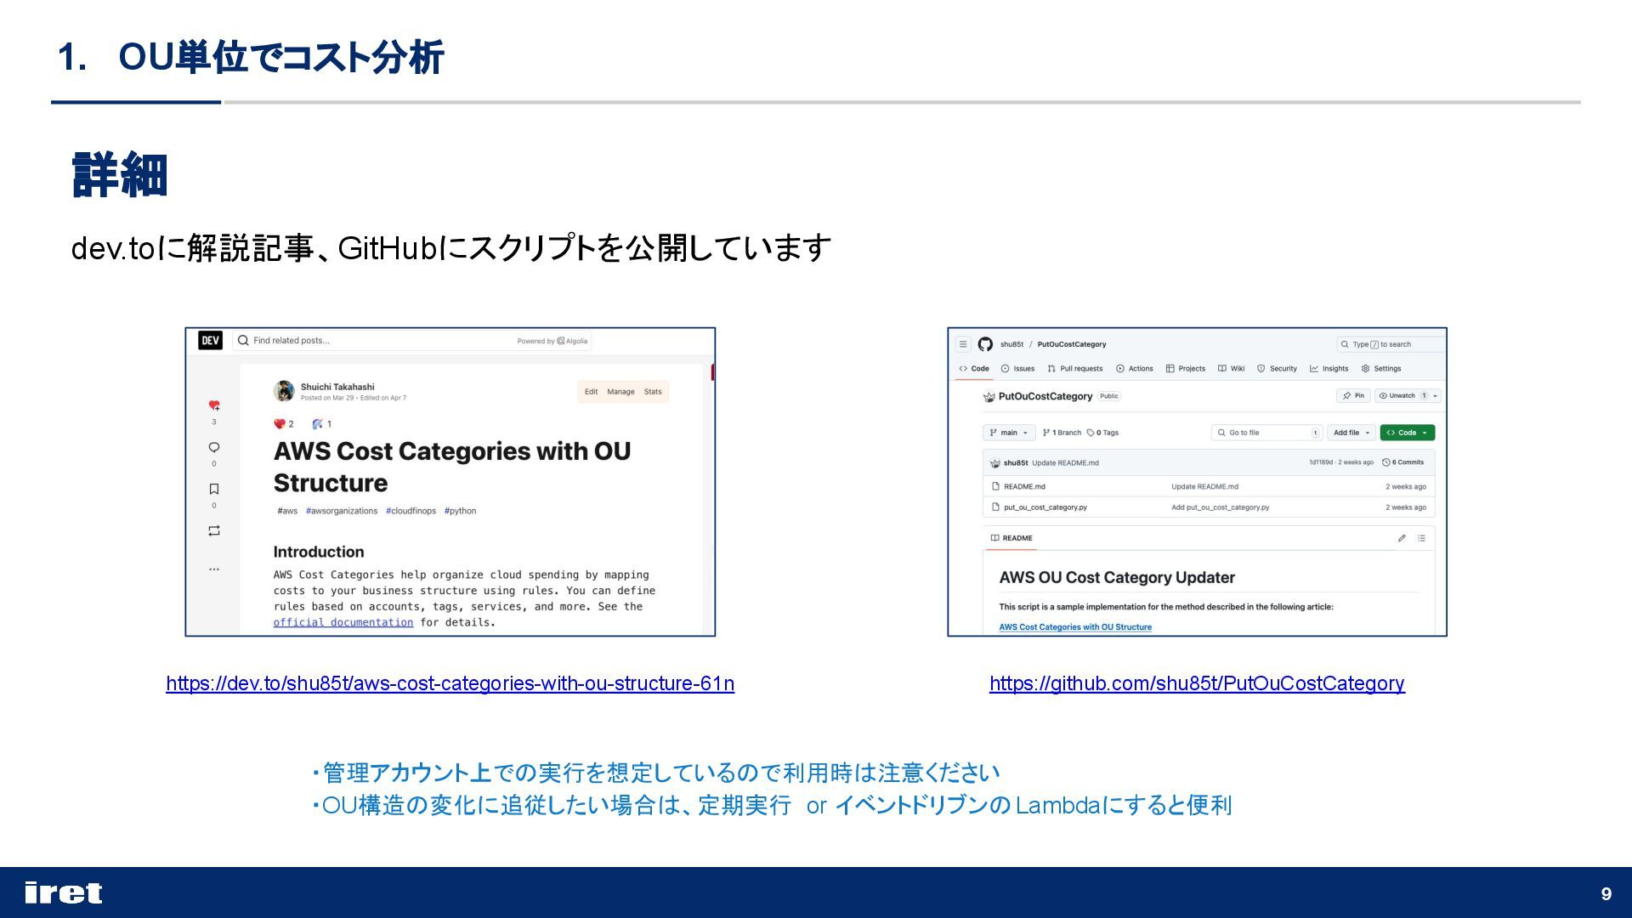Open the github.com PutOuCostCategory URL link
Image resolution: width=1632 pixels, height=918 pixels.
coord(1197,683)
